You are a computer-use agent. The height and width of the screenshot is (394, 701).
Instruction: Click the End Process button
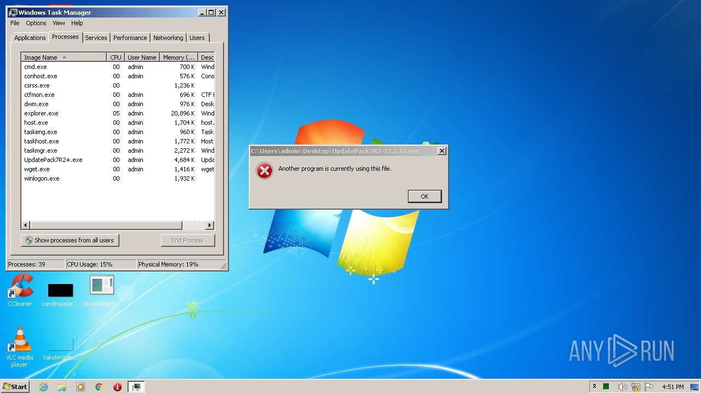coord(187,240)
